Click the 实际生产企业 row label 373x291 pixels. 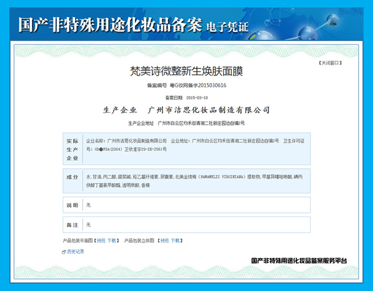tap(72, 149)
